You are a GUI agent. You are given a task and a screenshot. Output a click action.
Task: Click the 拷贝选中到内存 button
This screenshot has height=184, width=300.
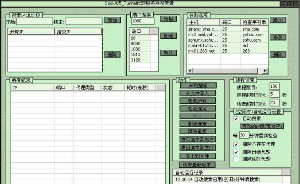click(197, 139)
